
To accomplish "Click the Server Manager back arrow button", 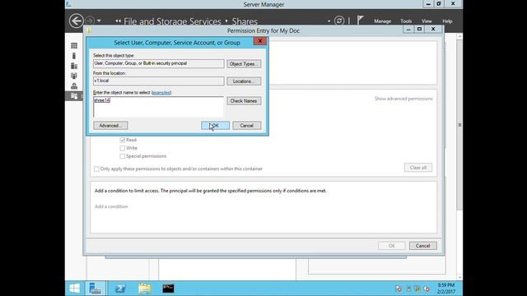I will [x=77, y=21].
